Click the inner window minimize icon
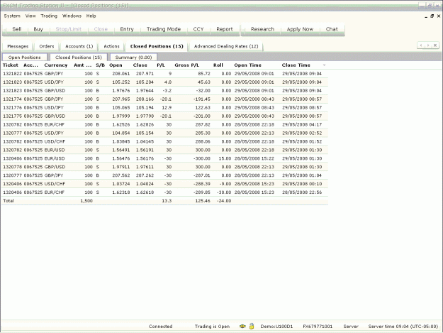Image resolution: width=443 pixels, height=333 pixels. (426, 17)
